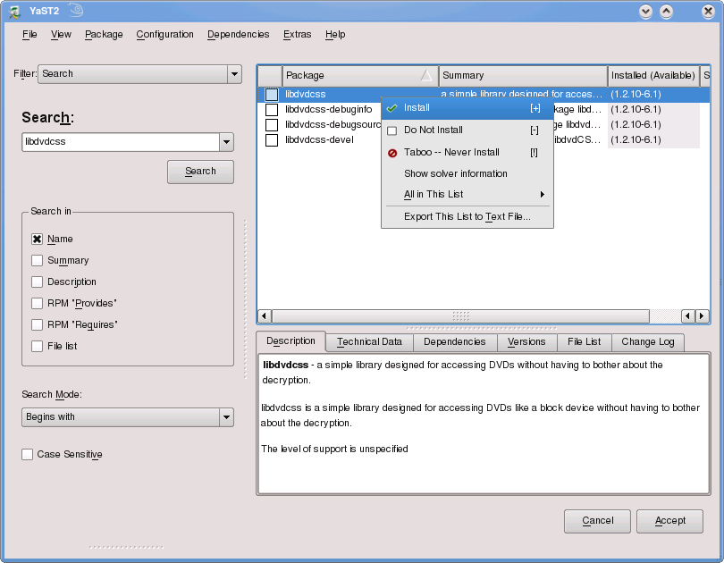Image resolution: width=724 pixels, height=563 pixels.
Task: Click the Summary column header
Action: tap(523, 75)
